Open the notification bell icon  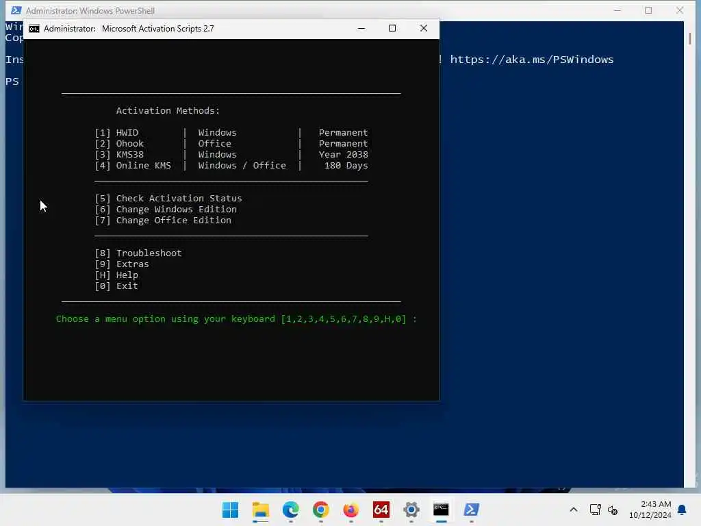pos(682,510)
